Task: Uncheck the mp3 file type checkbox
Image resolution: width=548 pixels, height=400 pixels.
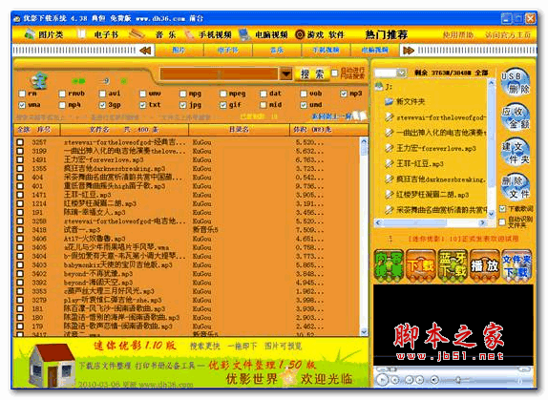Action: pos(344,94)
